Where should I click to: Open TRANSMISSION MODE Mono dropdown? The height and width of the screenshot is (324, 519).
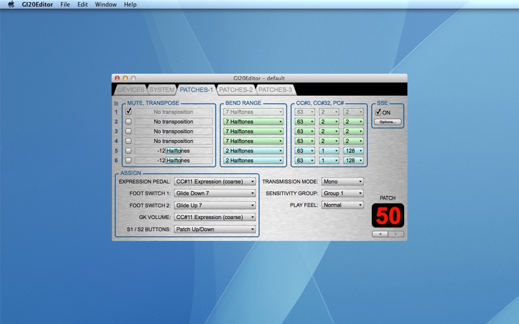pos(343,181)
